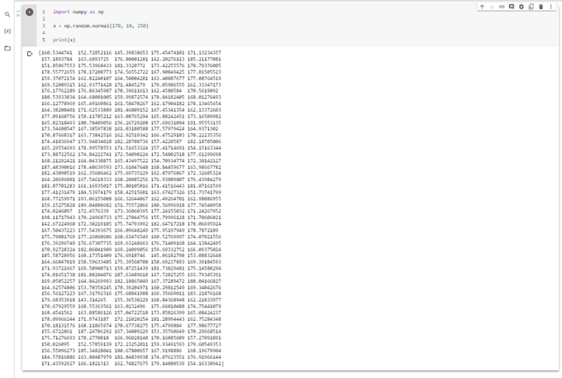The width and height of the screenshot is (562, 378).
Task: Click the green execution checkmark
Action: (x=18, y=12)
